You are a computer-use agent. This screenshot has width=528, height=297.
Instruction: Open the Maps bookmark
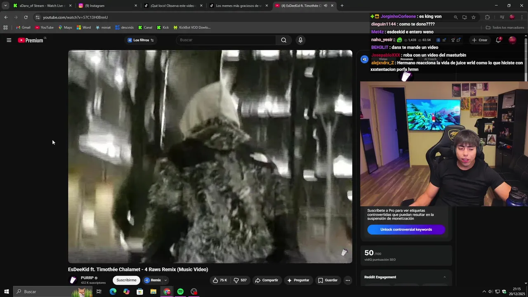[65, 28]
